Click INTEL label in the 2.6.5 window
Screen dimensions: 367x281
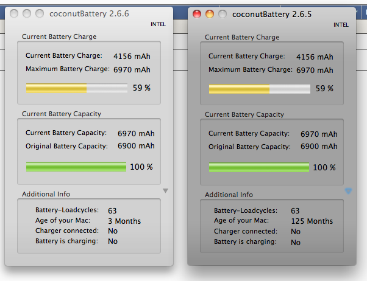pyautogui.click(x=341, y=25)
